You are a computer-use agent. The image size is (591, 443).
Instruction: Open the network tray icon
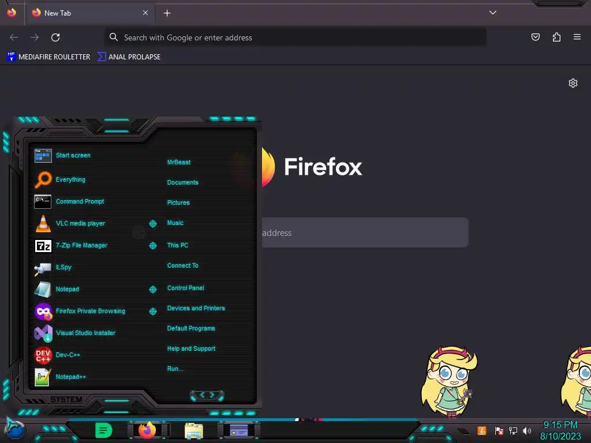click(513, 430)
